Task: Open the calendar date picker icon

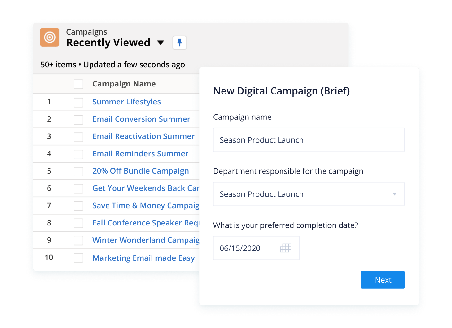Action: click(285, 248)
